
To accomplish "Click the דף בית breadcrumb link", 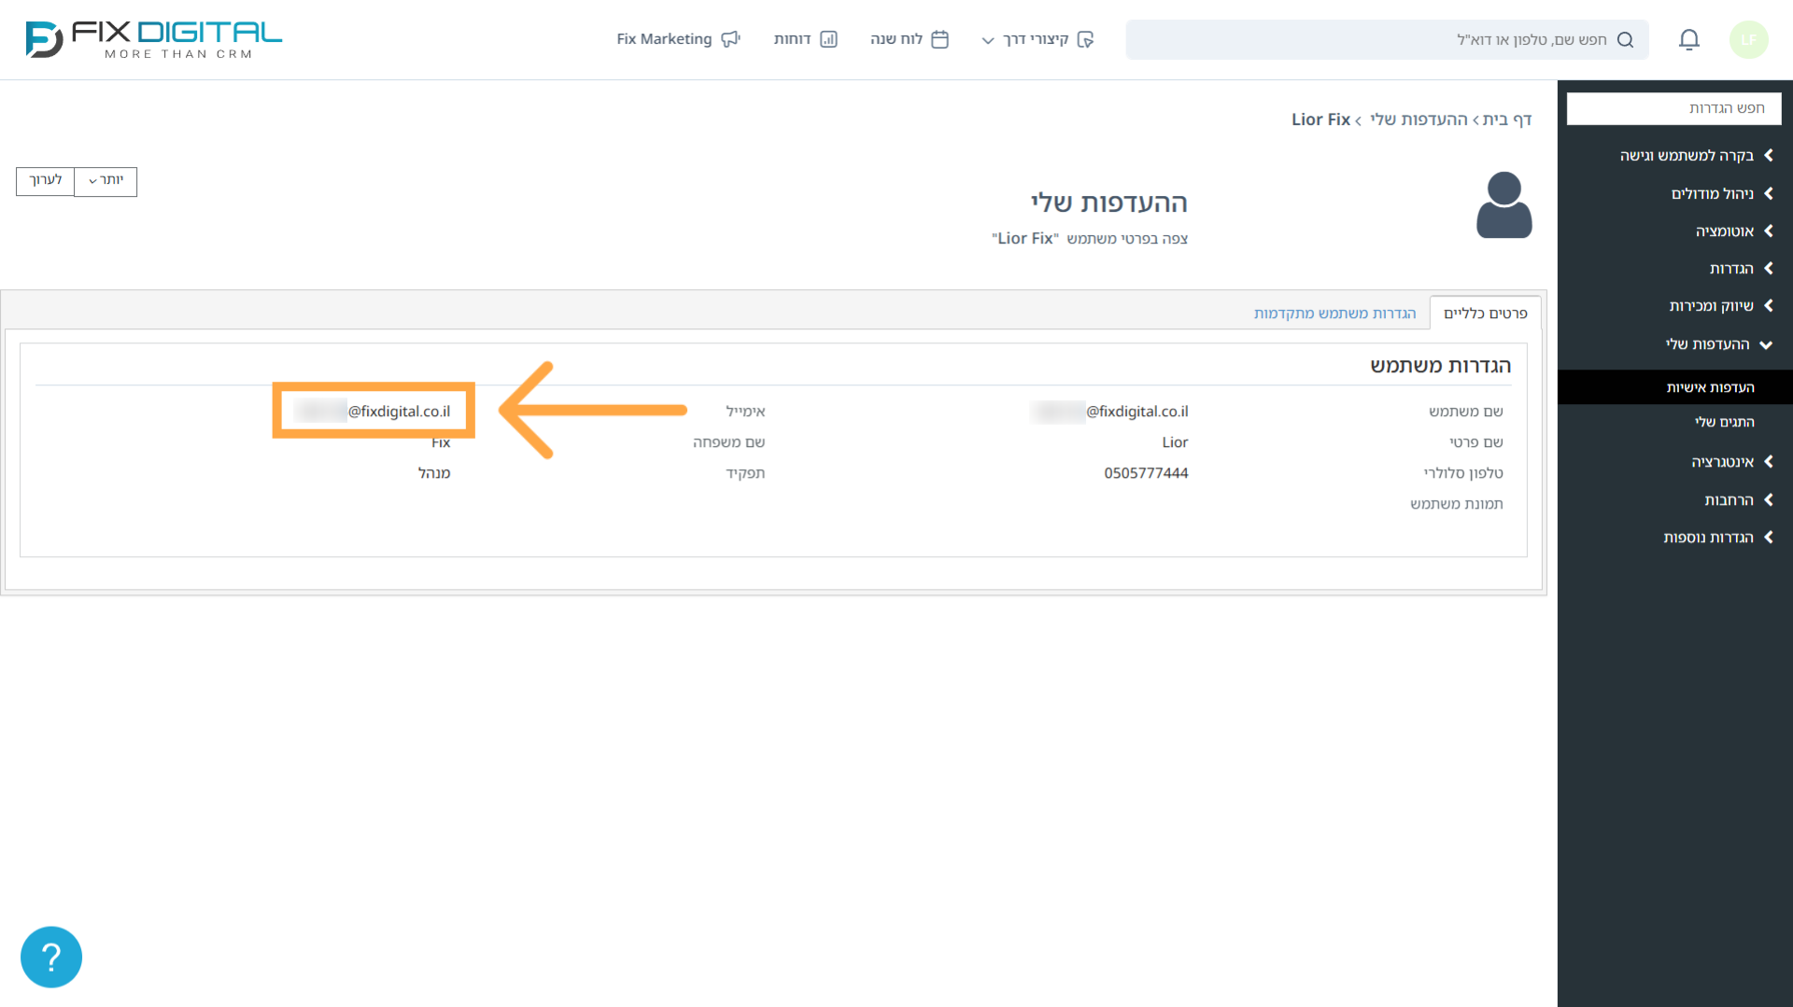I will [1506, 119].
